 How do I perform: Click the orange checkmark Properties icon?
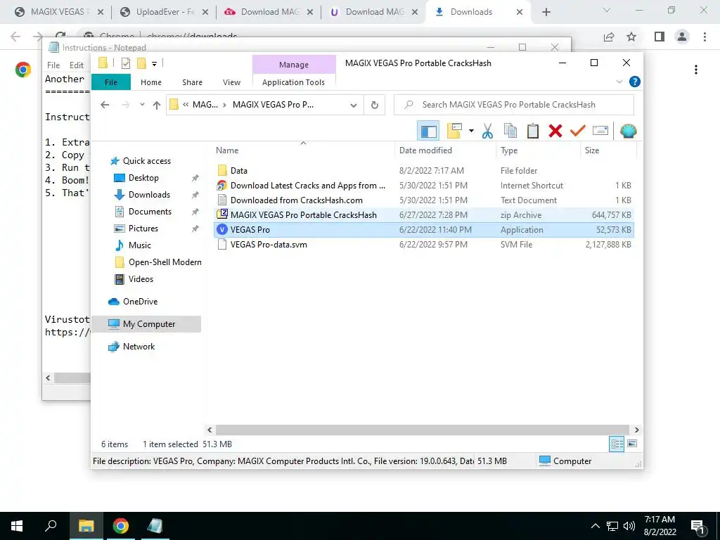click(x=578, y=131)
